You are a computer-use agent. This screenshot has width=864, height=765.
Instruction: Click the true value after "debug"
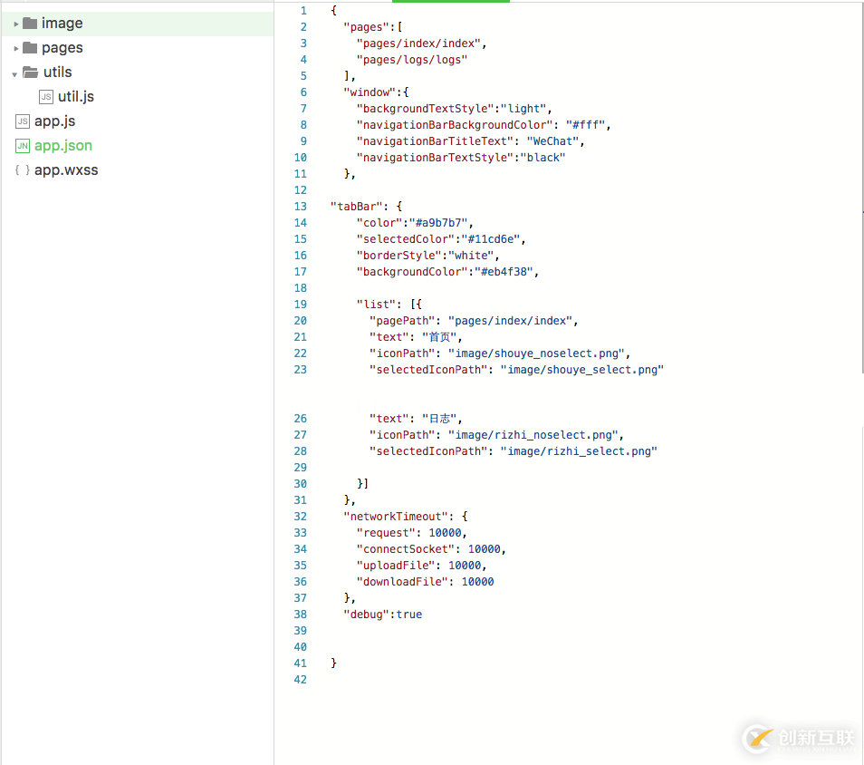point(408,615)
